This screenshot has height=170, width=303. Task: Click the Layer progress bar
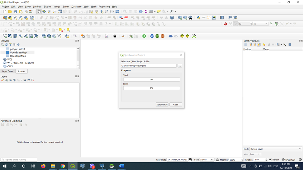click(x=151, y=88)
